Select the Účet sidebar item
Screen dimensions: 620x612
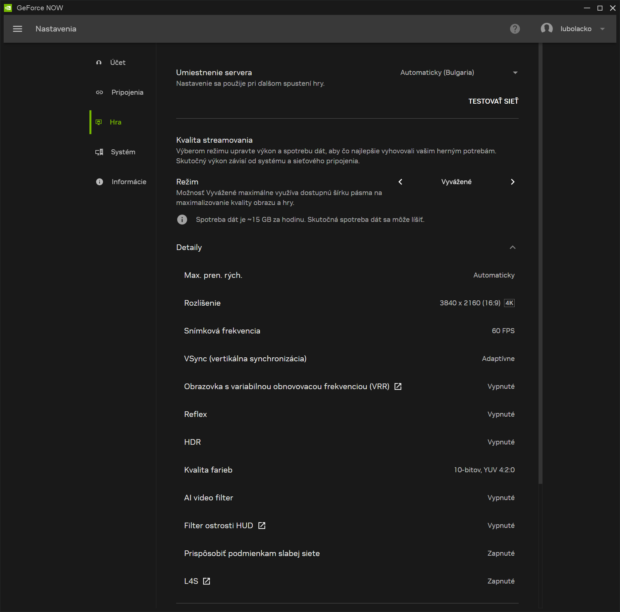(118, 63)
